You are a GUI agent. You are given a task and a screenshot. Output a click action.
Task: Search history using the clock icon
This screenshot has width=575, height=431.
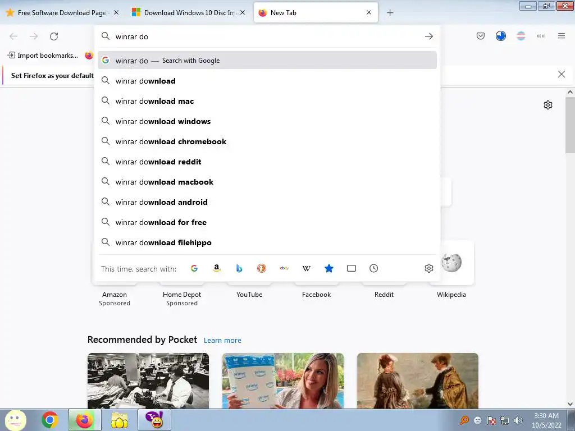[373, 268]
